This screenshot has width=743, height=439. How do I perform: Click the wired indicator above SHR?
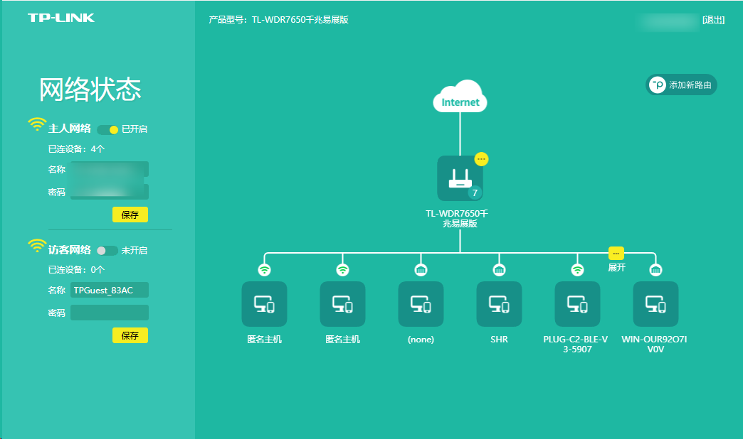pyautogui.click(x=499, y=270)
